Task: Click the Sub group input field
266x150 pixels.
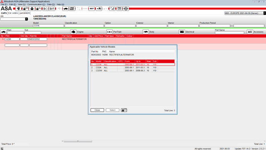Action: 33,32
